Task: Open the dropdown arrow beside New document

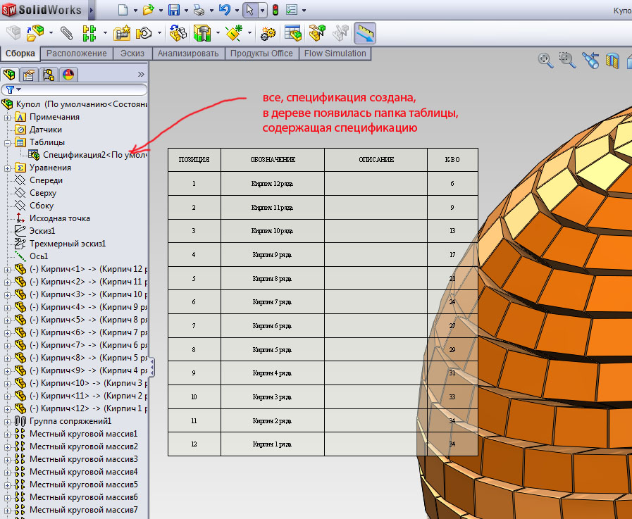Action: point(135,11)
